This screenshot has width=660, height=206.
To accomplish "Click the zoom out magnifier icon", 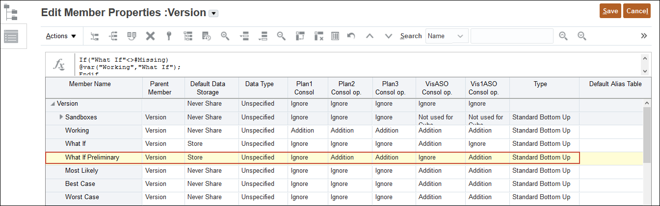I will [281, 36].
